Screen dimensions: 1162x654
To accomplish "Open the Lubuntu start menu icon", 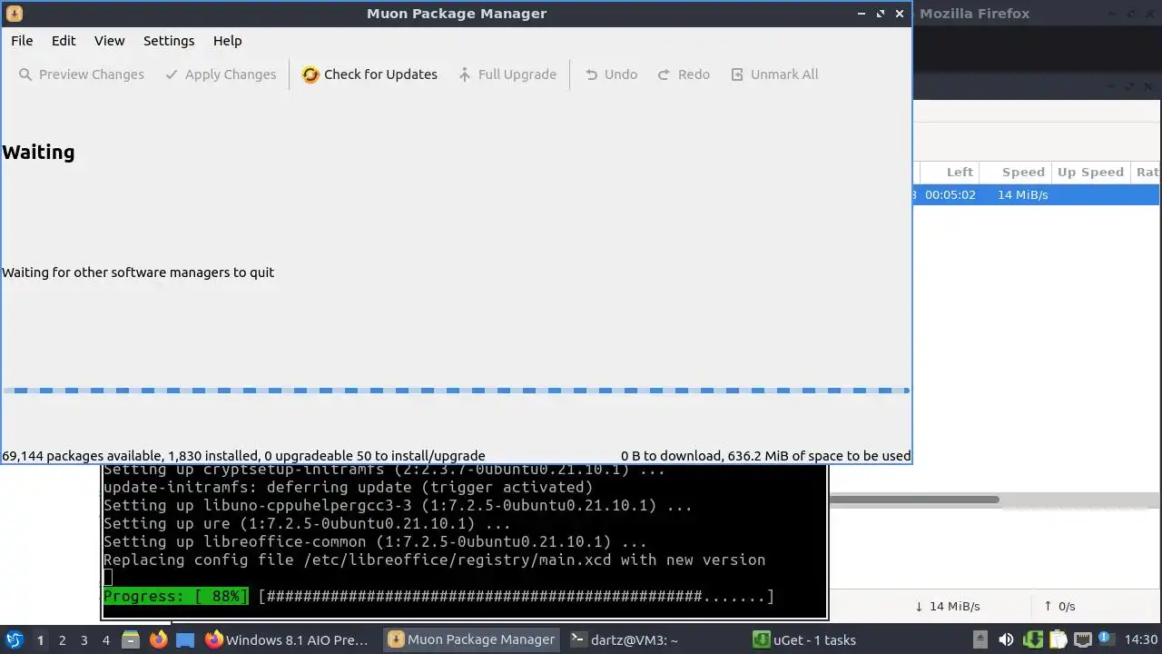I will [14, 639].
